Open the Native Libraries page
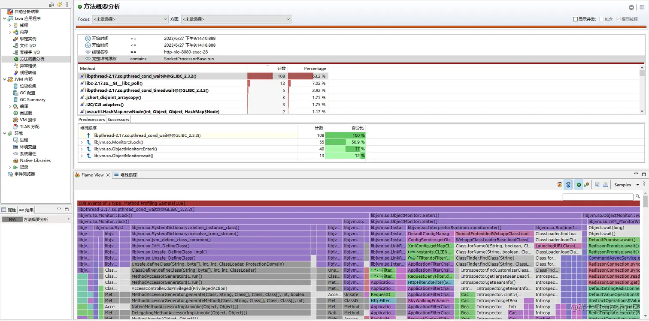The image size is (649, 321). pyautogui.click(x=35, y=160)
